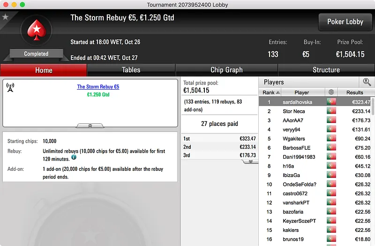
Task: Open the player search magnifier
Action: pyautogui.click(x=367, y=82)
